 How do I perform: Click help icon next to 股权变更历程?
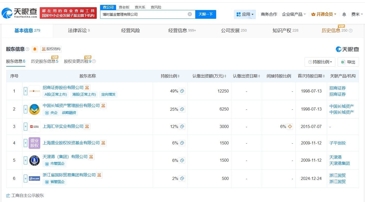[94, 61]
